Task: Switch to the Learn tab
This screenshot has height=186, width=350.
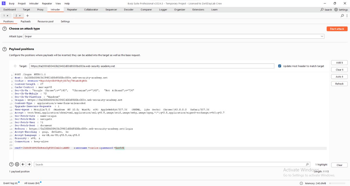Action: coord(214,10)
